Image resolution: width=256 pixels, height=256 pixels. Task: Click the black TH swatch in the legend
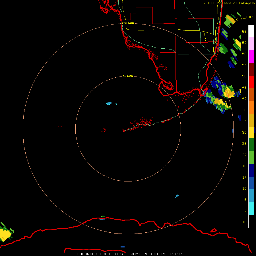(251, 221)
